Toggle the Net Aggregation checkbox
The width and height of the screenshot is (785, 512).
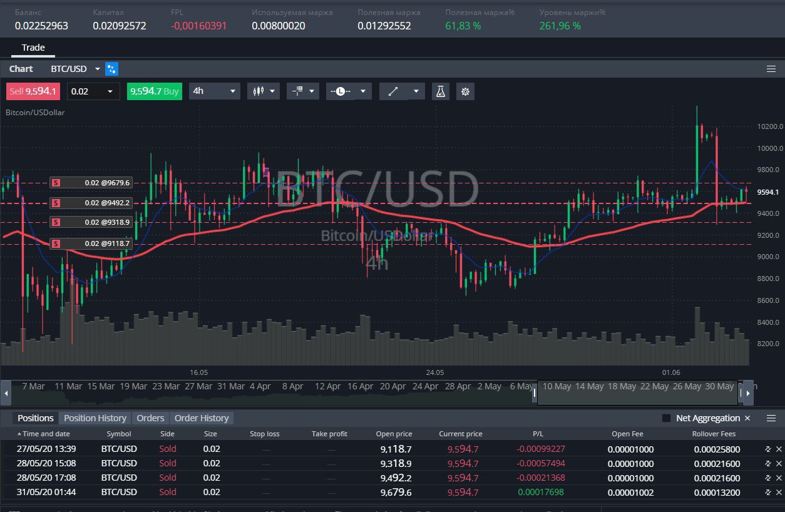click(666, 418)
